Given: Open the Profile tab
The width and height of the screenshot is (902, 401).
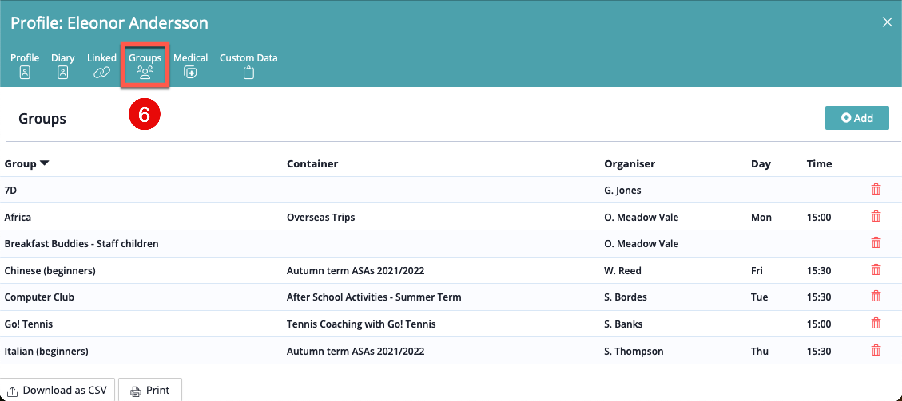Looking at the screenshot, I should pyautogui.click(x=25, y=65).
